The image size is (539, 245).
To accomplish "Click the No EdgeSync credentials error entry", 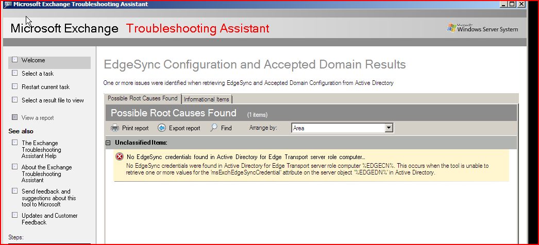I will coord(245,157).
